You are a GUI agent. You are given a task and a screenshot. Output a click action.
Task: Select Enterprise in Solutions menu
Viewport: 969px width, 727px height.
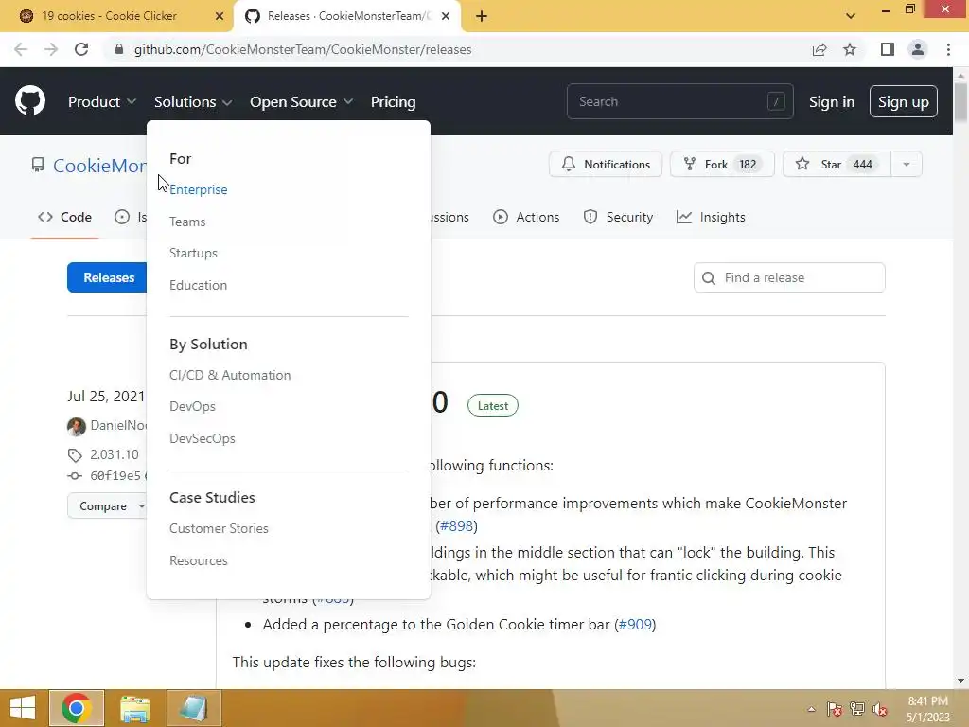pyautogui.click(x=199, y=189)
